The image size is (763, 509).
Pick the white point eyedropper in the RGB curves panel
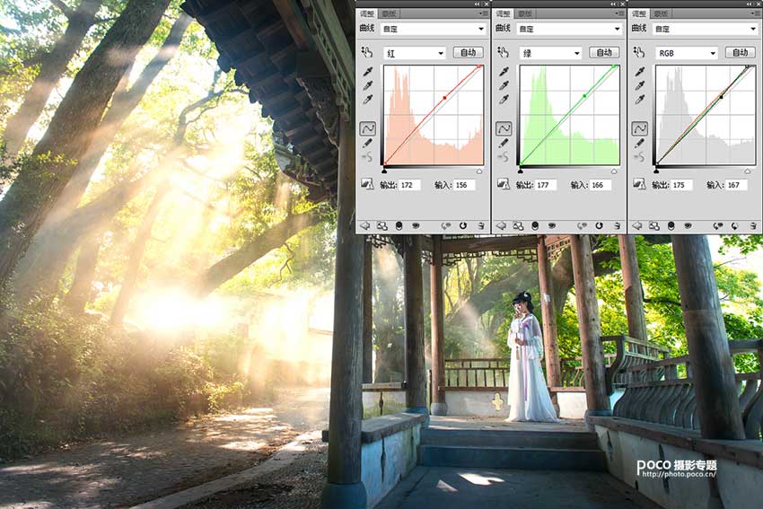(x=640, y=100)
